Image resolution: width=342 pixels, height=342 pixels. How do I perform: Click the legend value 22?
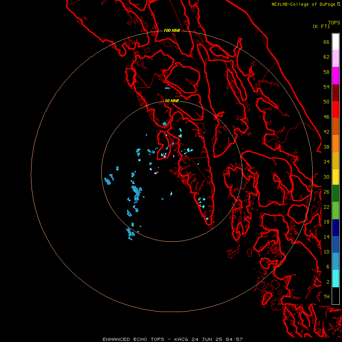326,207
